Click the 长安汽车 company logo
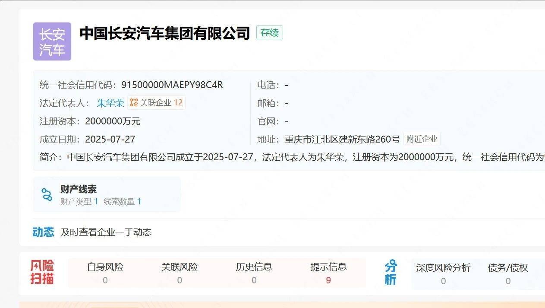 pyautogui.click(x=52, y=41)
